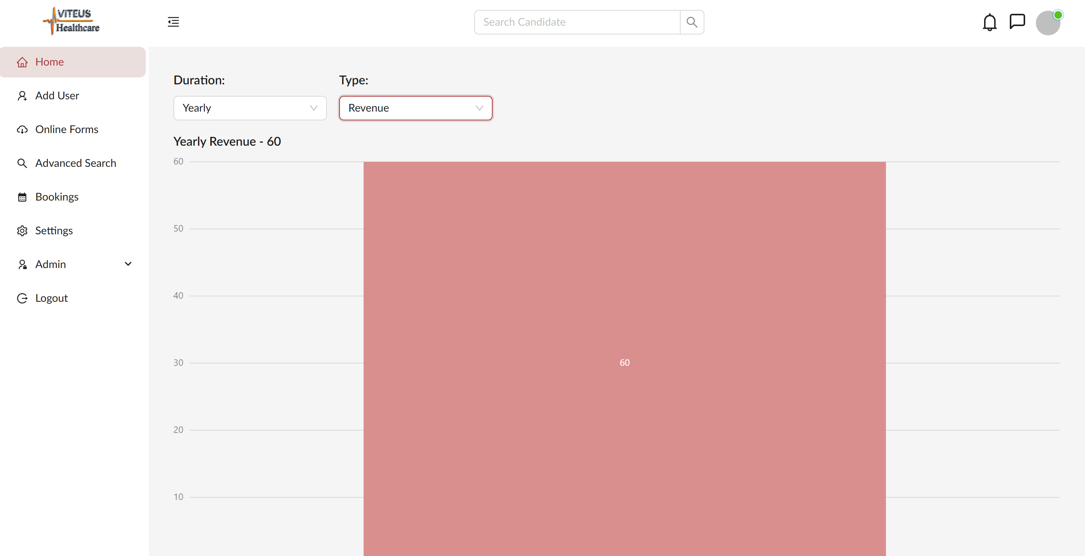
Task: Collapse sidebar with the menu fold icon
Action: [x=173, y=22]
